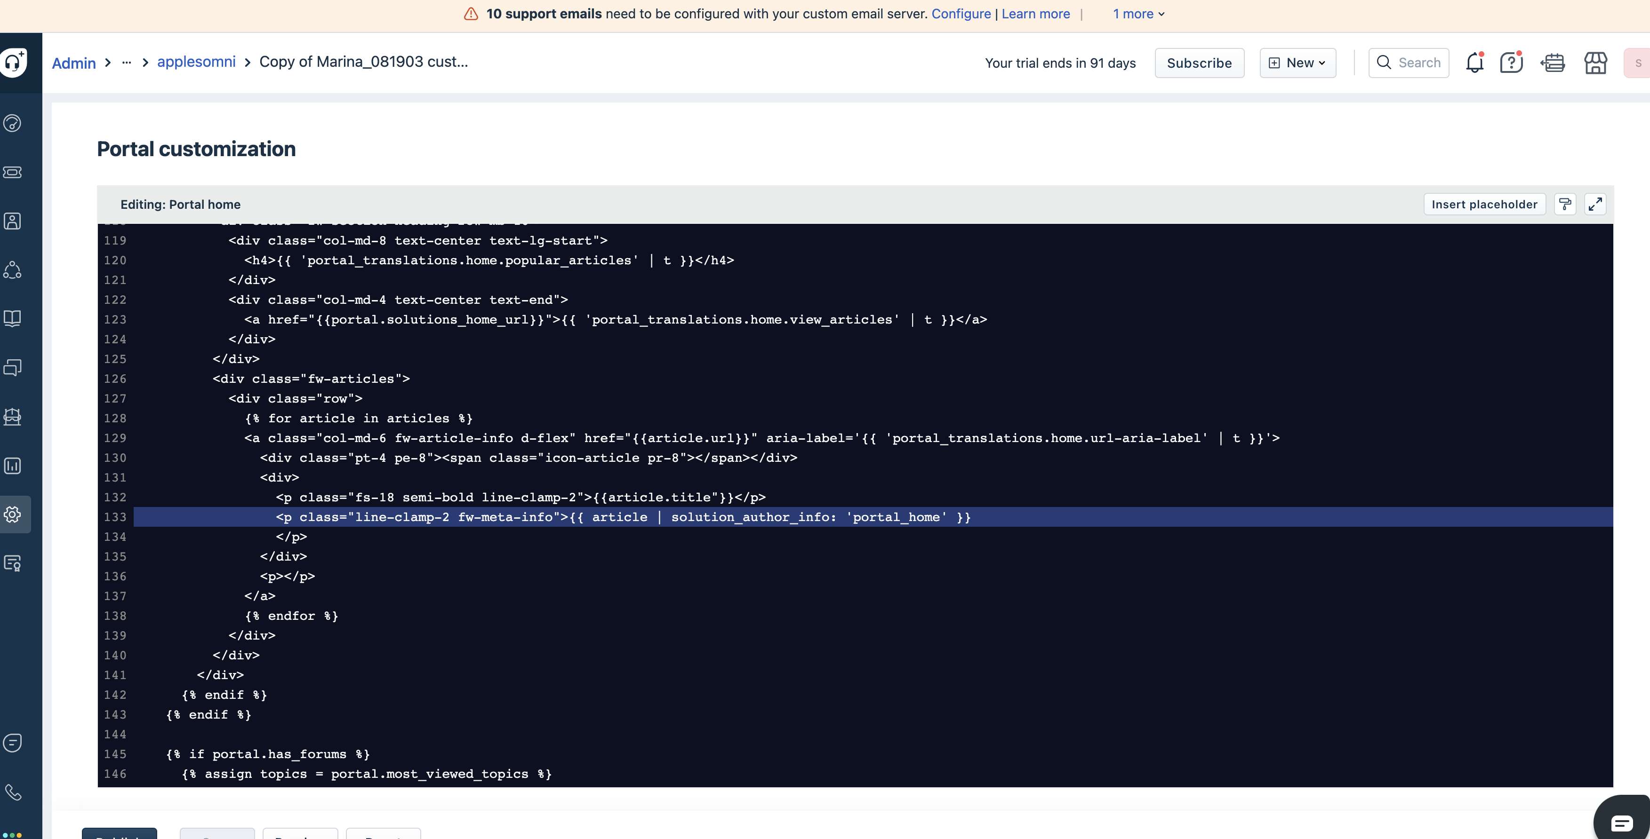Click the highlighted code line 133

pyautogui.click(x=873, y=517)
